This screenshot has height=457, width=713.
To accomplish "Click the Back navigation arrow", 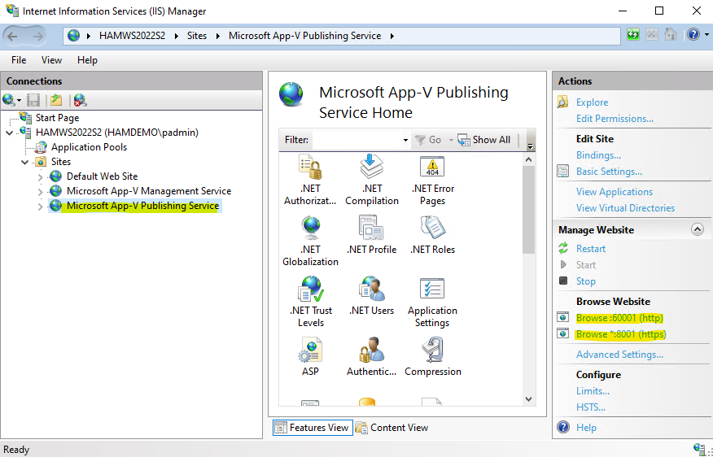I will pyautogui.click(x=13, y=36).
